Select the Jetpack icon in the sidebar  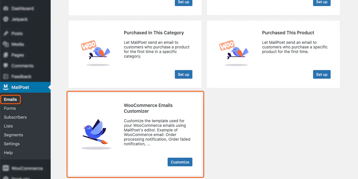[x=6, y=19]
